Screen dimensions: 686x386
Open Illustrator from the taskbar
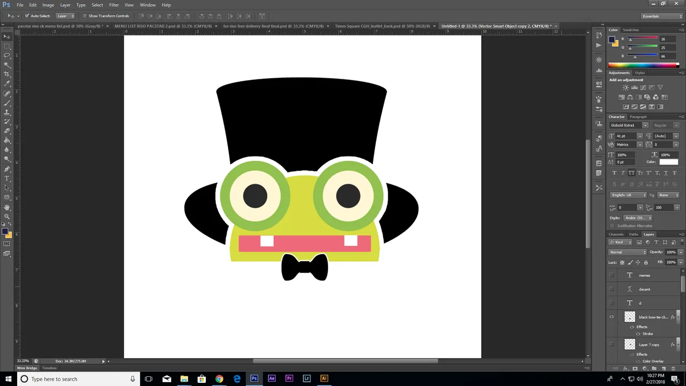(324, 379)
